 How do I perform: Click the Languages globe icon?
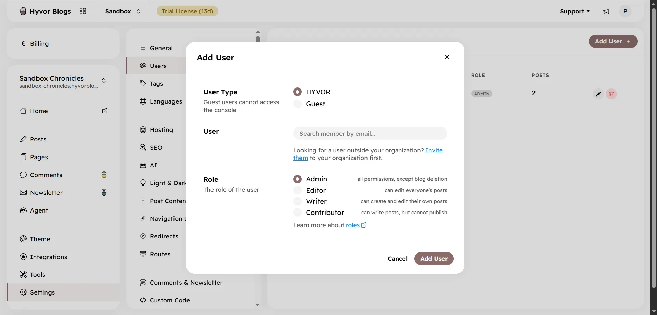[x=143, y=101]
